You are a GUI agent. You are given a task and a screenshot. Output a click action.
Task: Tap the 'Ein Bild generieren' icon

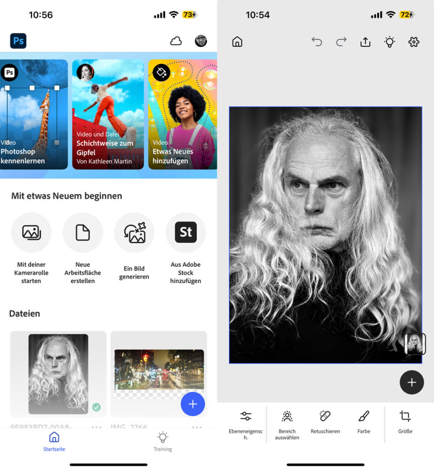[x=135, y=232]
